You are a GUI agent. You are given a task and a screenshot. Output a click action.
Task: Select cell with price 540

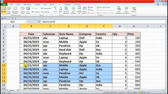point(134,62)
